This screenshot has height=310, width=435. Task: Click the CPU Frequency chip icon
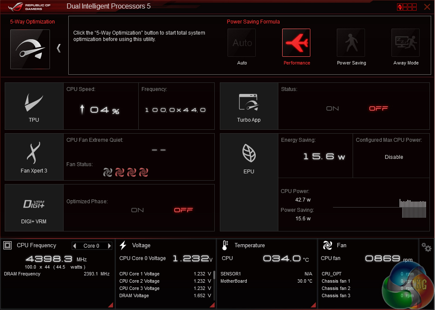tap(8, 246)
